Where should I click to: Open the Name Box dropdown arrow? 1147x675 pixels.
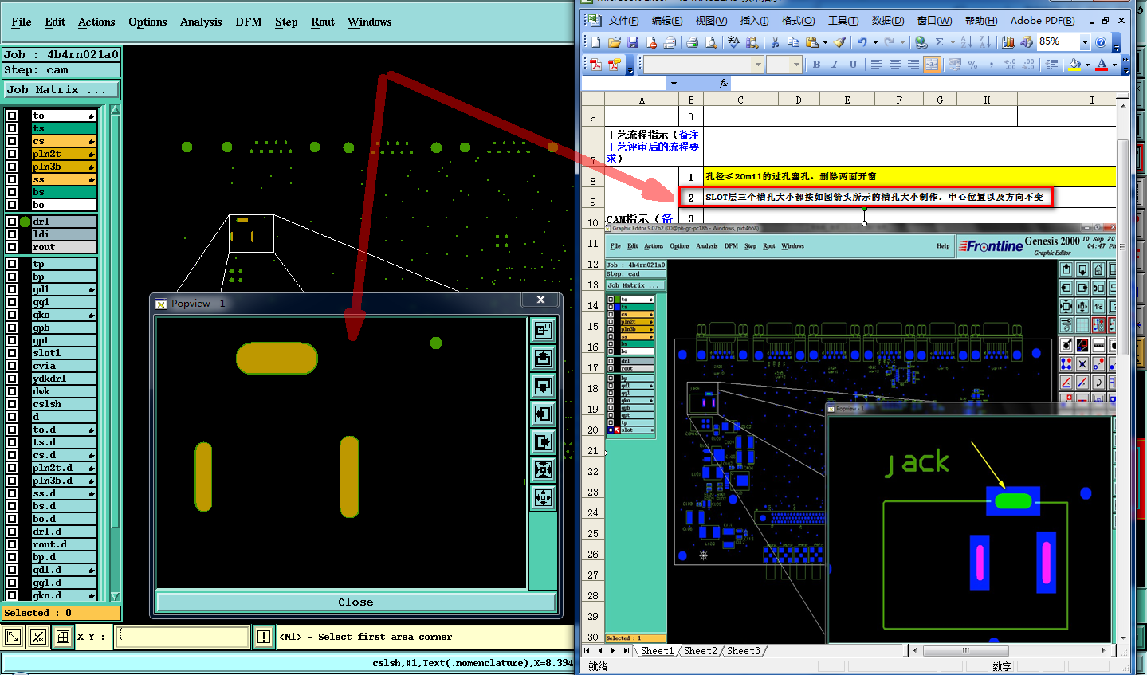click(x=674, y=83)
